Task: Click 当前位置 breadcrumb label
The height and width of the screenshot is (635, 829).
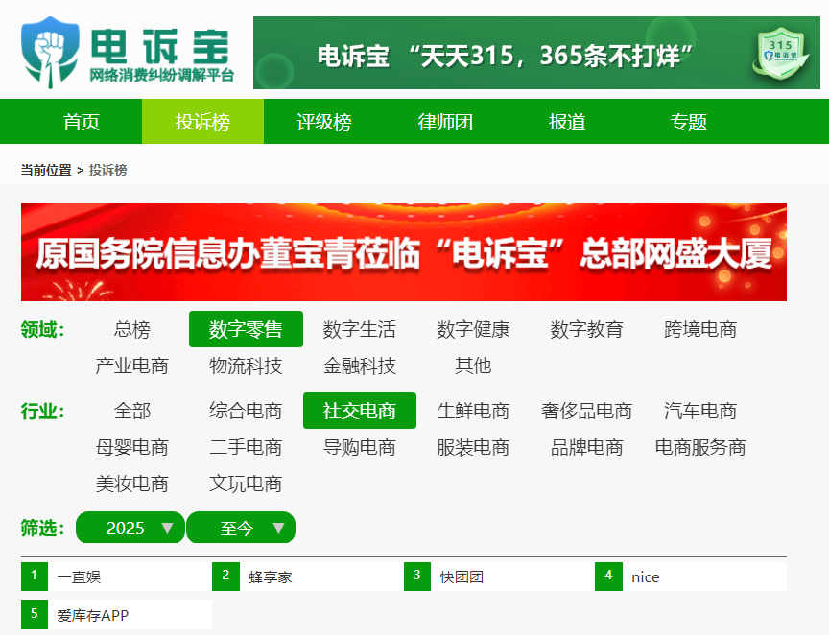Action: [46, 170]
